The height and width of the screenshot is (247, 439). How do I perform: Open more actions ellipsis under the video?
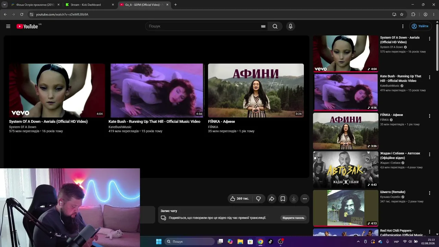(305, 199)
